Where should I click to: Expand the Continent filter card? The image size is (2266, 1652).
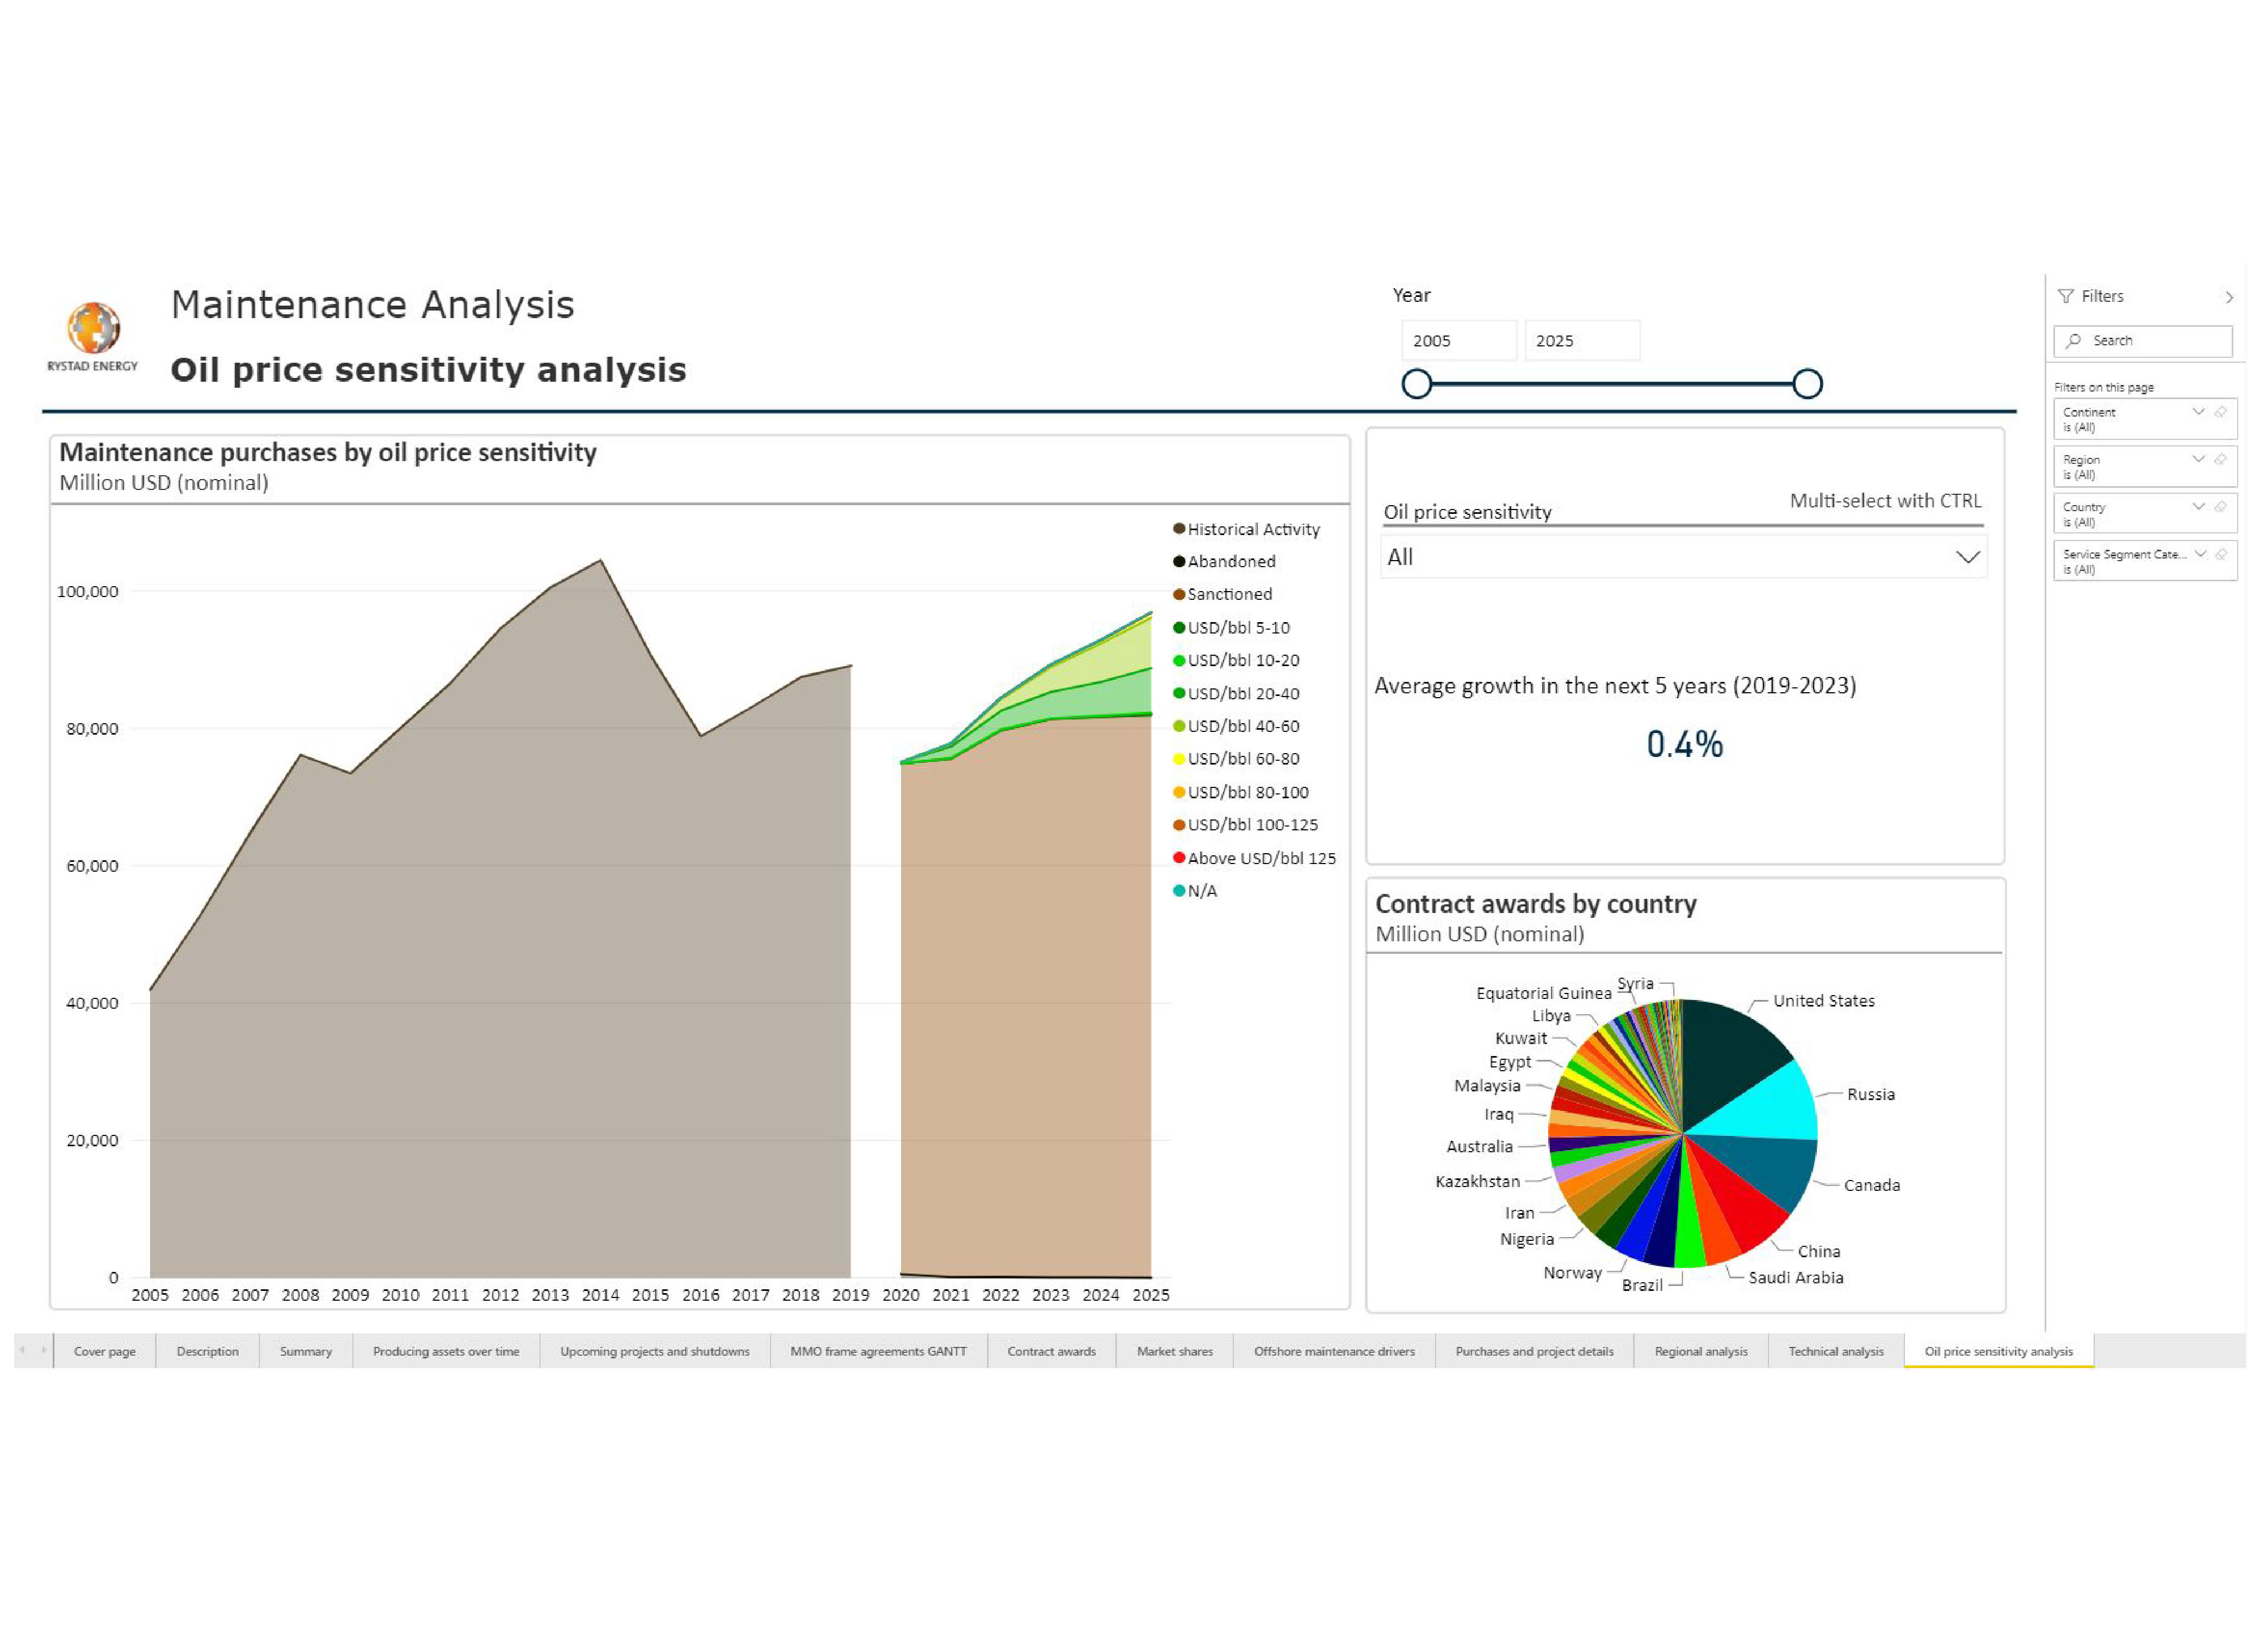coord(2198,412)
